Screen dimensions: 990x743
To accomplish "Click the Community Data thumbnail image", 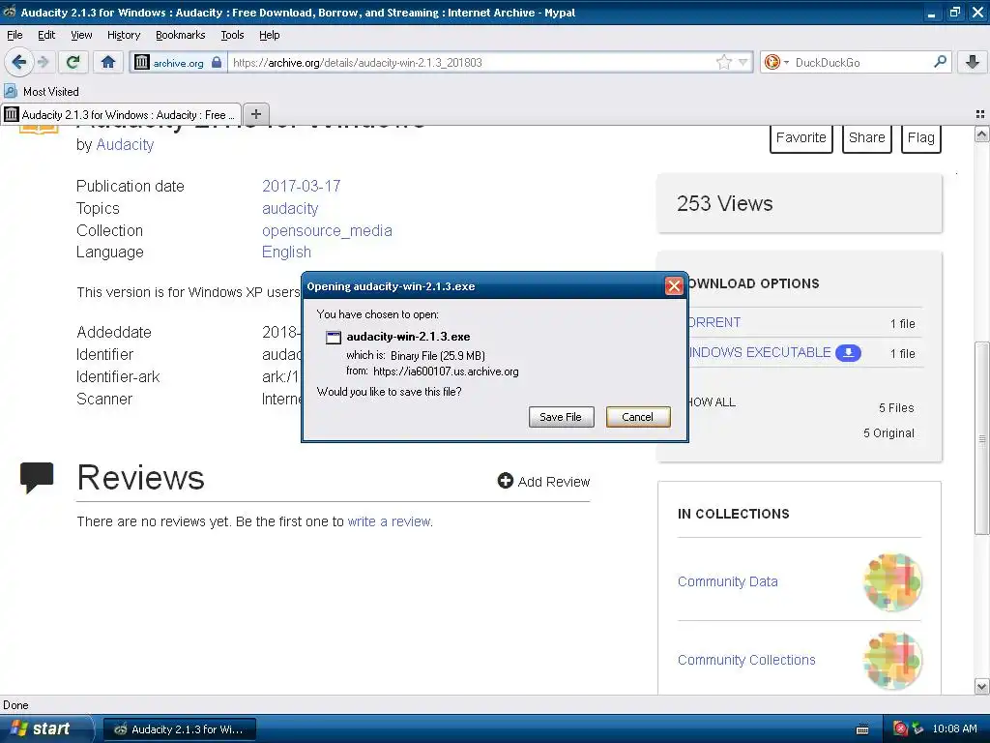I will (x=892, y=581).
